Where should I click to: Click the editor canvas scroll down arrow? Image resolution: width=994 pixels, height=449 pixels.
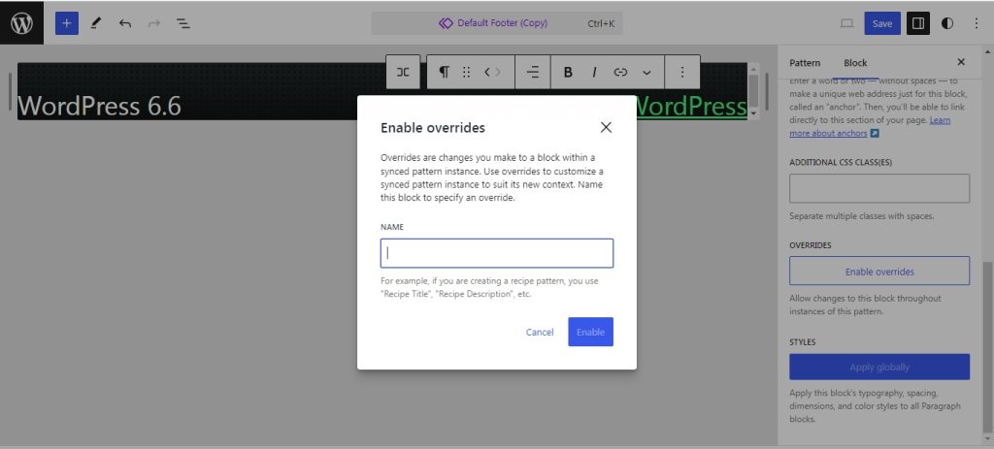point(753,112)
